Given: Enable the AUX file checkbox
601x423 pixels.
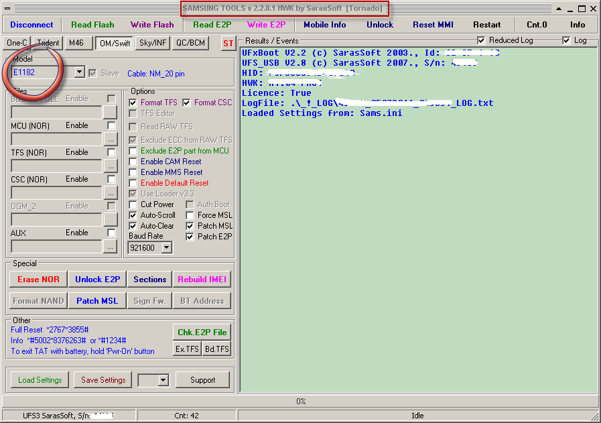Looking at the screenshot, I should coord(111,233).
